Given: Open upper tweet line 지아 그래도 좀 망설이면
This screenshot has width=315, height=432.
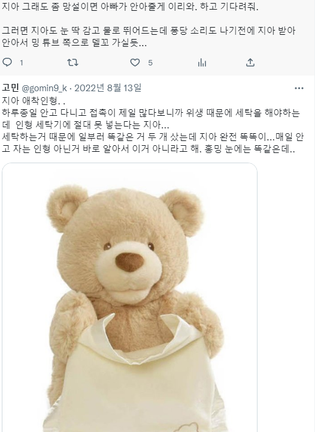Looking at the screenshot, I should (130, 7).
